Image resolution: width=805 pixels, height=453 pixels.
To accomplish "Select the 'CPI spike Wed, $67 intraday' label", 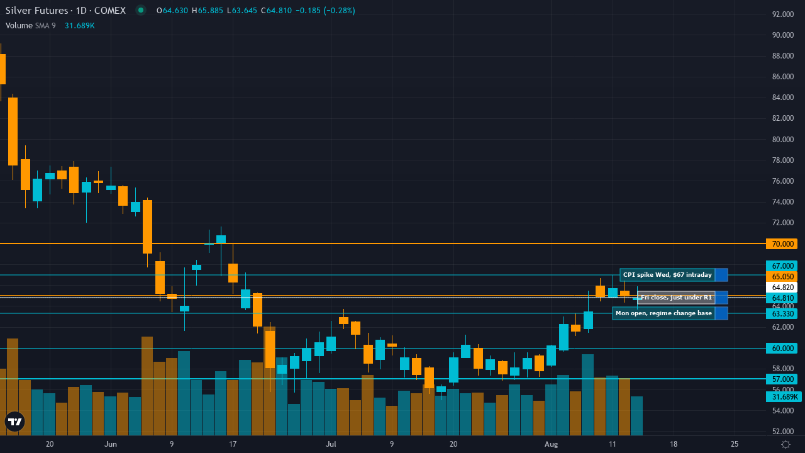I will coord(667,275).
